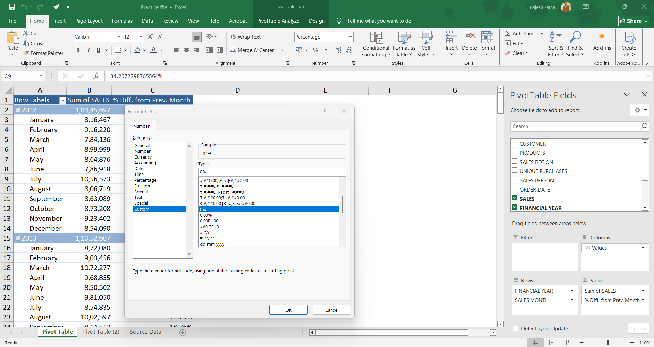Switch to Page Layout view in status bar

pos(552,343)
